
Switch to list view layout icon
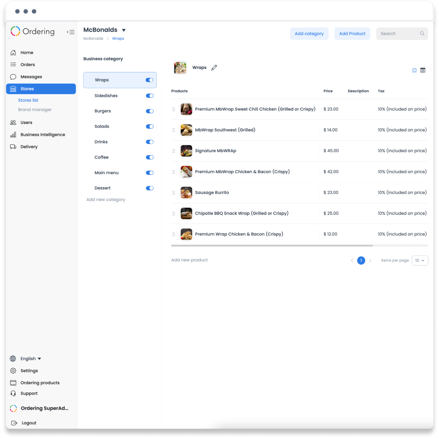pyautogui.click(x=414, y=70)
